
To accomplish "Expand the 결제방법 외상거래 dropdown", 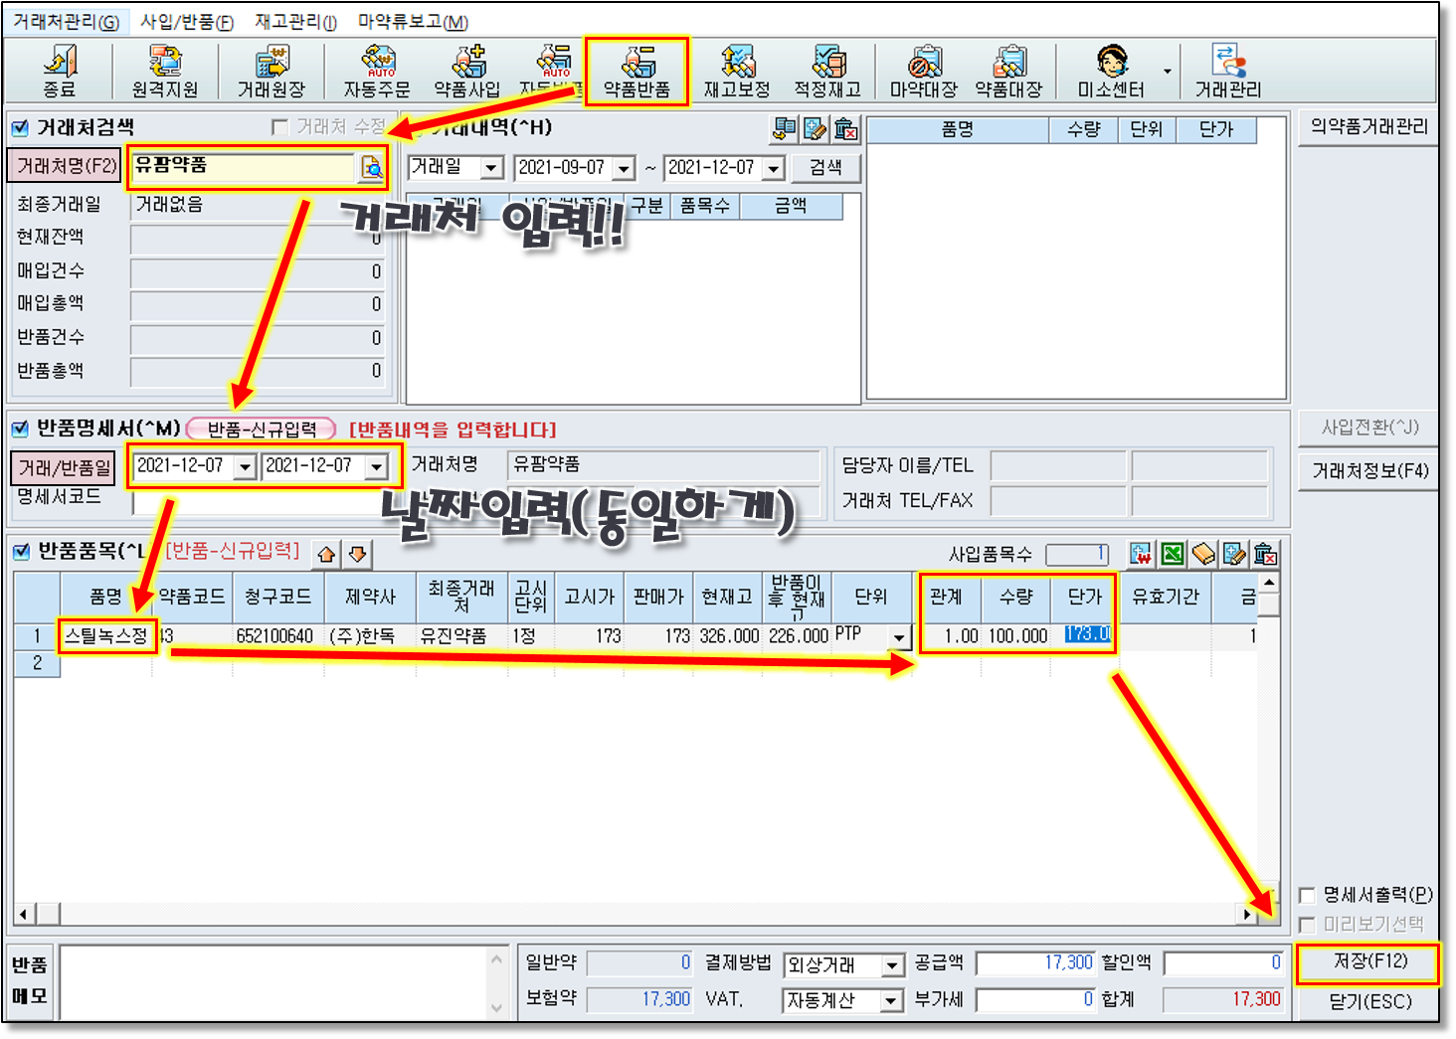I will [x=892, y=965].
